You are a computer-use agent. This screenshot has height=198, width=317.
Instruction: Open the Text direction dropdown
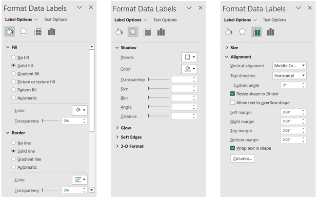pyautogui.click(x=289, y=76)
